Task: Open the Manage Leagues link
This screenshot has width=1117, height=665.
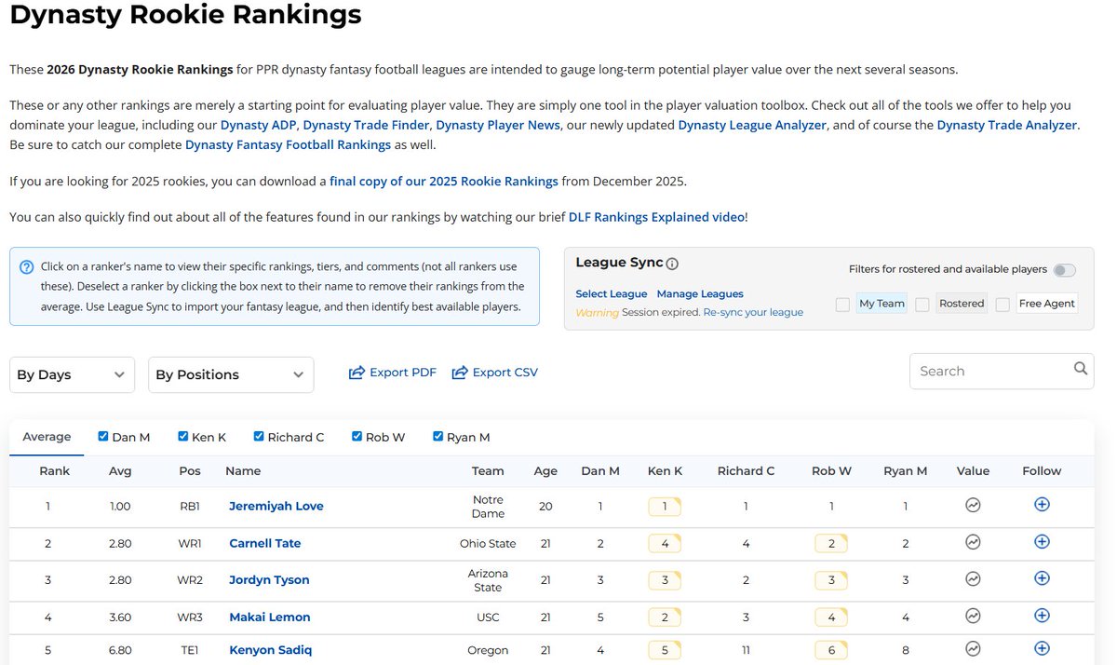Action: click(x=700, y=294)
